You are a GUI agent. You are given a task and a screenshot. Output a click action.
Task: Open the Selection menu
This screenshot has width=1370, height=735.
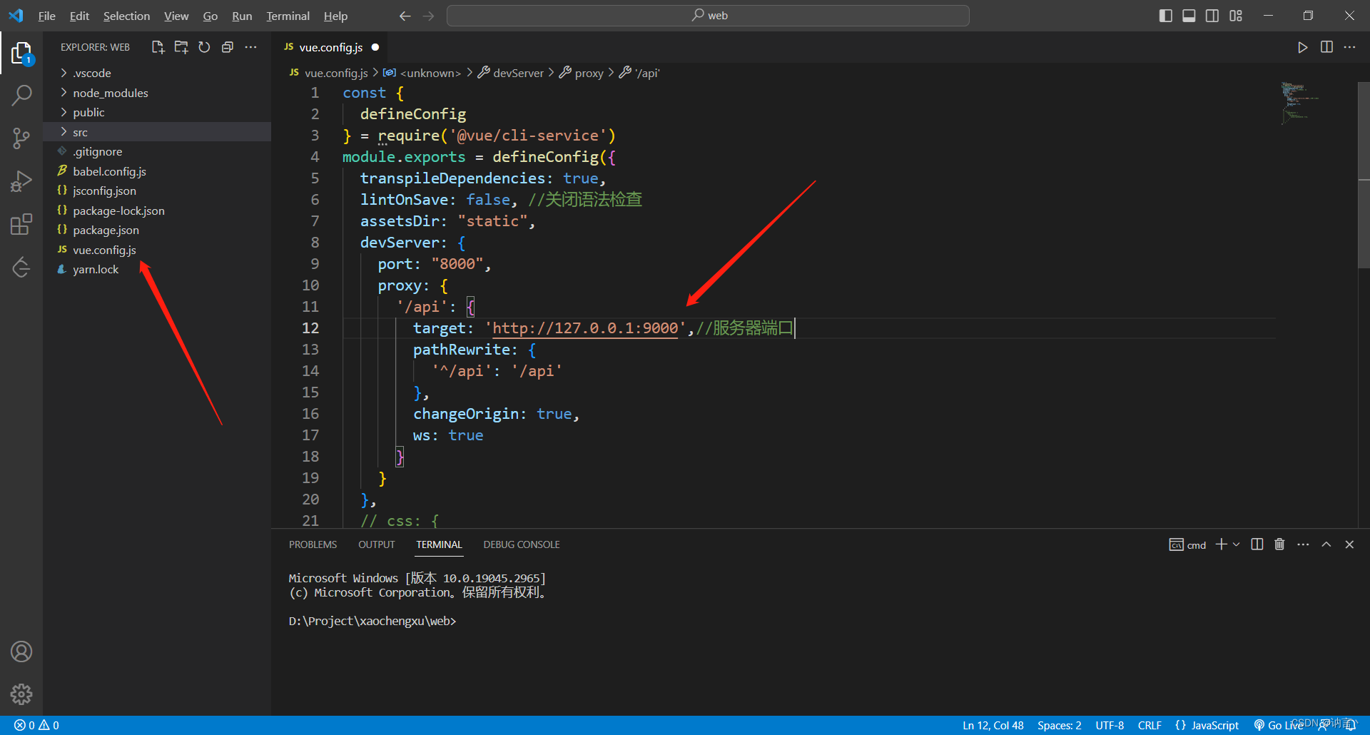[126, 16]
